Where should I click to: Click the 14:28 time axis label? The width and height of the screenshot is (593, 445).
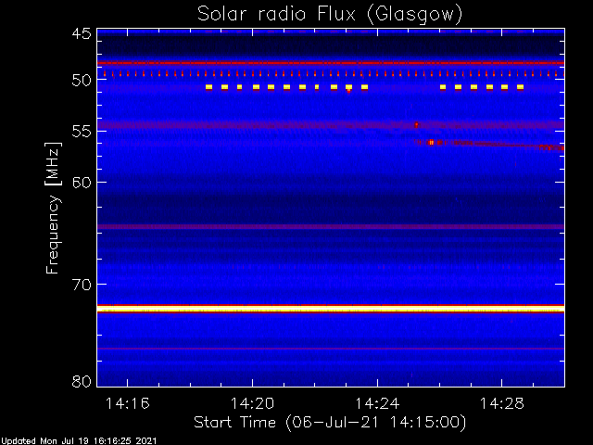pyautogui.click(x=502, y=403)
